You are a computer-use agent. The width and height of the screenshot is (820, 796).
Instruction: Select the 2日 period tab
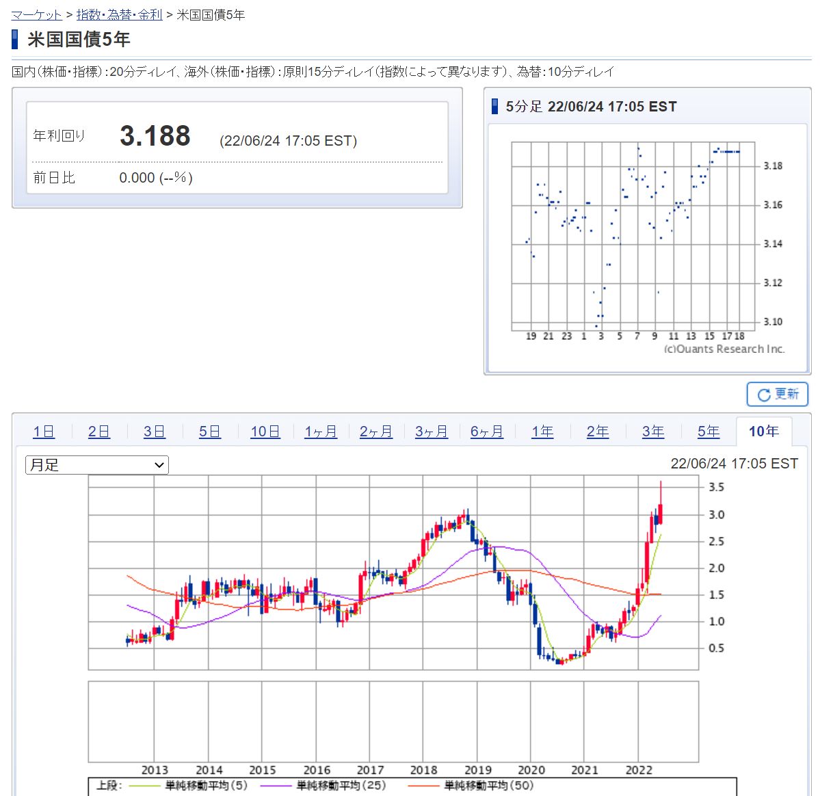[x=99, y=432]
